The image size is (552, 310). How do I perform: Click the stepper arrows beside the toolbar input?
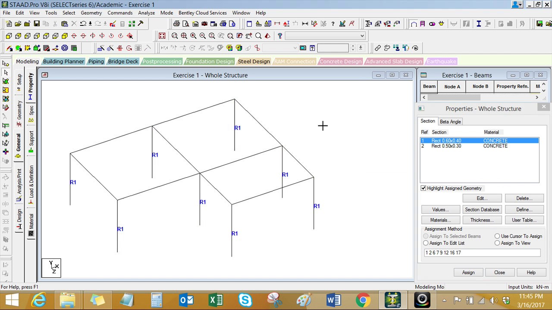click(x=353, y=48)
